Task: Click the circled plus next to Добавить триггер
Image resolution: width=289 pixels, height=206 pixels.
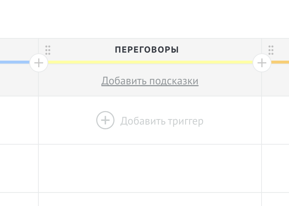Action: pos(105,120)
